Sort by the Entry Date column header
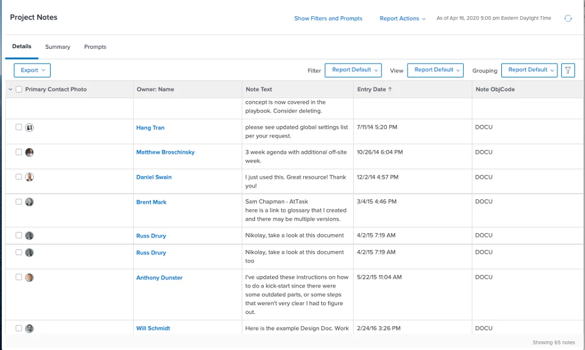The width and height of the screenshot is (585, 350). coord(372,89)
